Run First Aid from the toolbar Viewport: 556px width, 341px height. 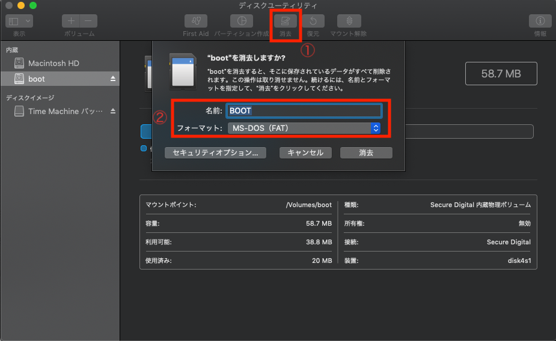click(x=196, y=21)
